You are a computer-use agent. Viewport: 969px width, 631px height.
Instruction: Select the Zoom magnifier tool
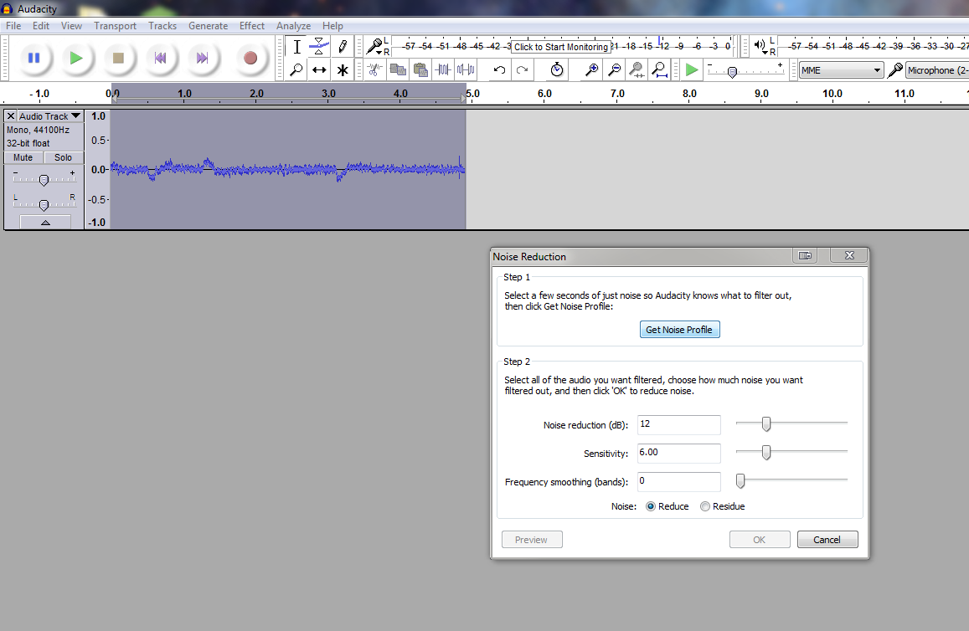pyautogui.click(x=296, y=69)
